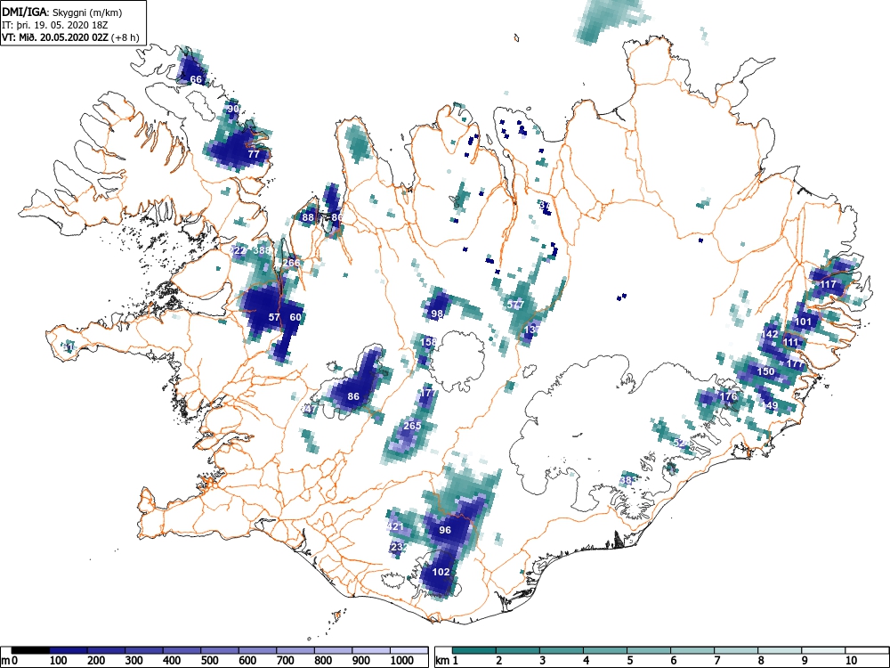890x668 pixels.
Task: Click the darkest teal 1–2 km legend swatch
Action: (x=474, y=649)
